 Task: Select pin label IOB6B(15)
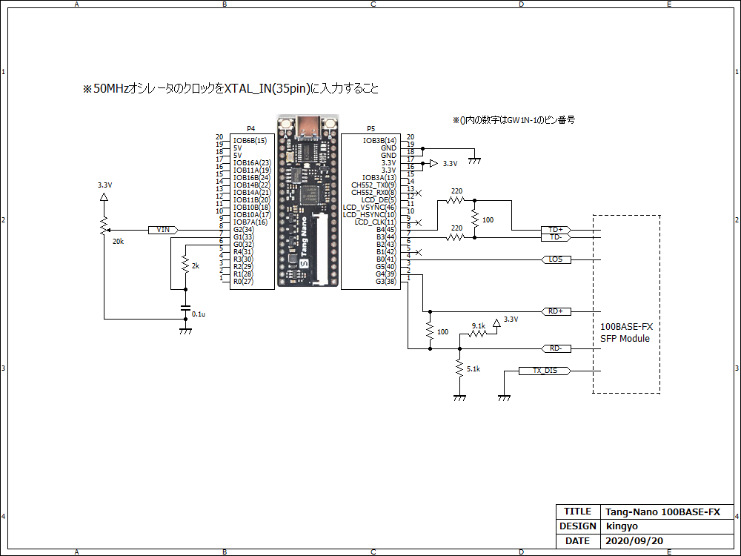coord(250,140)
